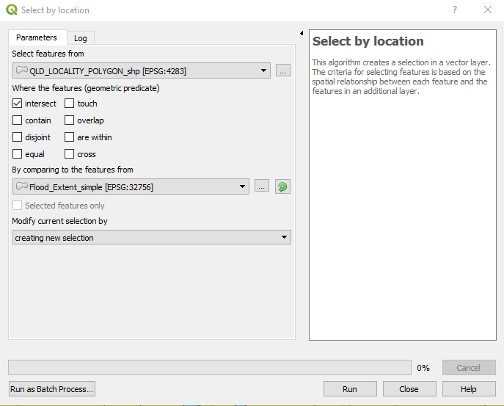The width and height of the screenshot is (504, 406).
Task: Switch to the Log tab
Action: pos(80,38)
